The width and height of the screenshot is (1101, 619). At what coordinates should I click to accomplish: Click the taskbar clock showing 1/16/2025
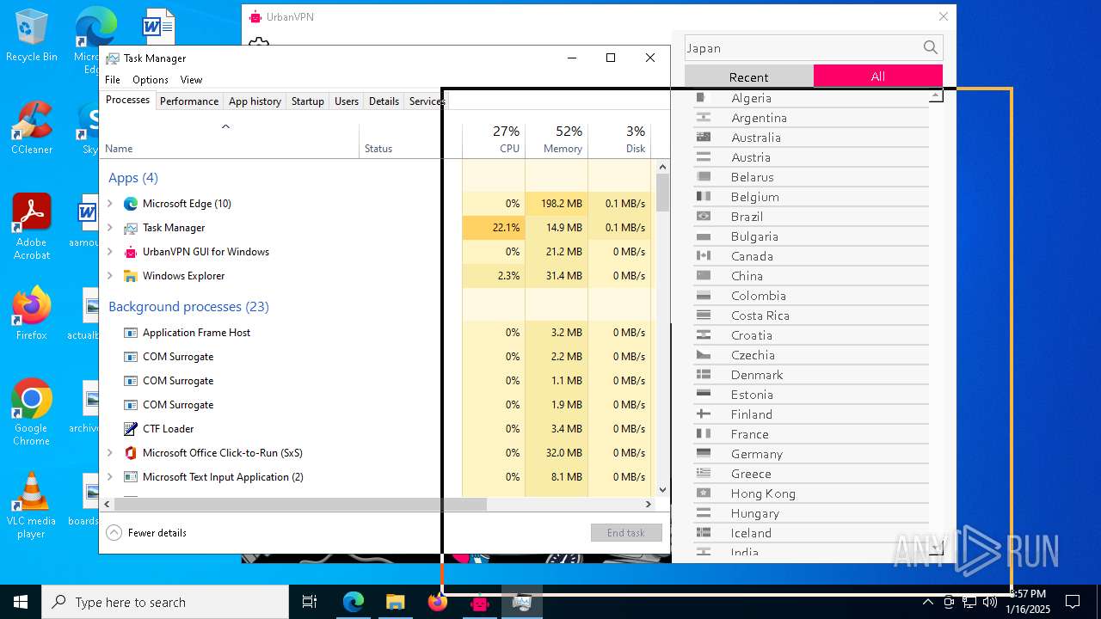1028,602
